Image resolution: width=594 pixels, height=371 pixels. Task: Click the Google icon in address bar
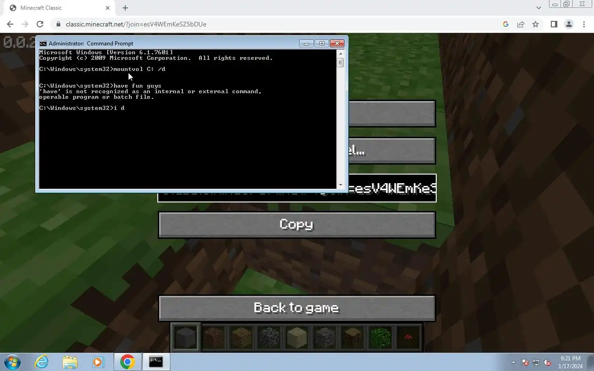point(506,24)
